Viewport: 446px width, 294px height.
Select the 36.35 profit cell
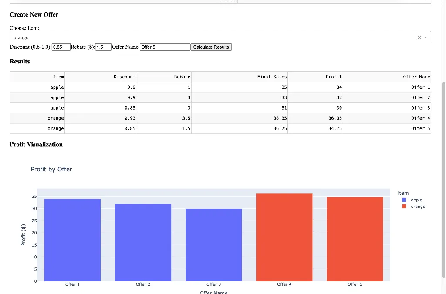(334, 118)
